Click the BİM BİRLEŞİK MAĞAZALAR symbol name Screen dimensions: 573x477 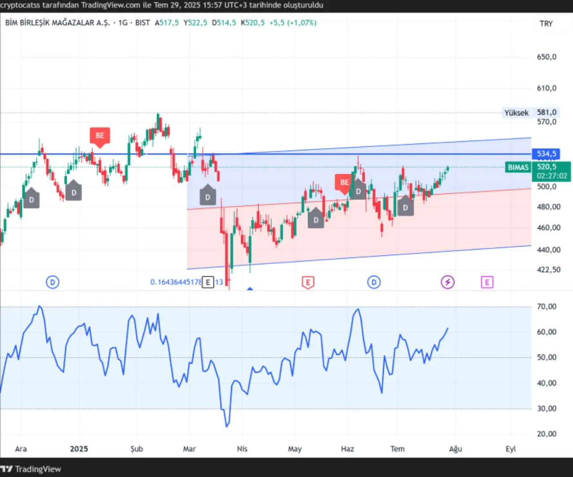click(x=57, y=23)
